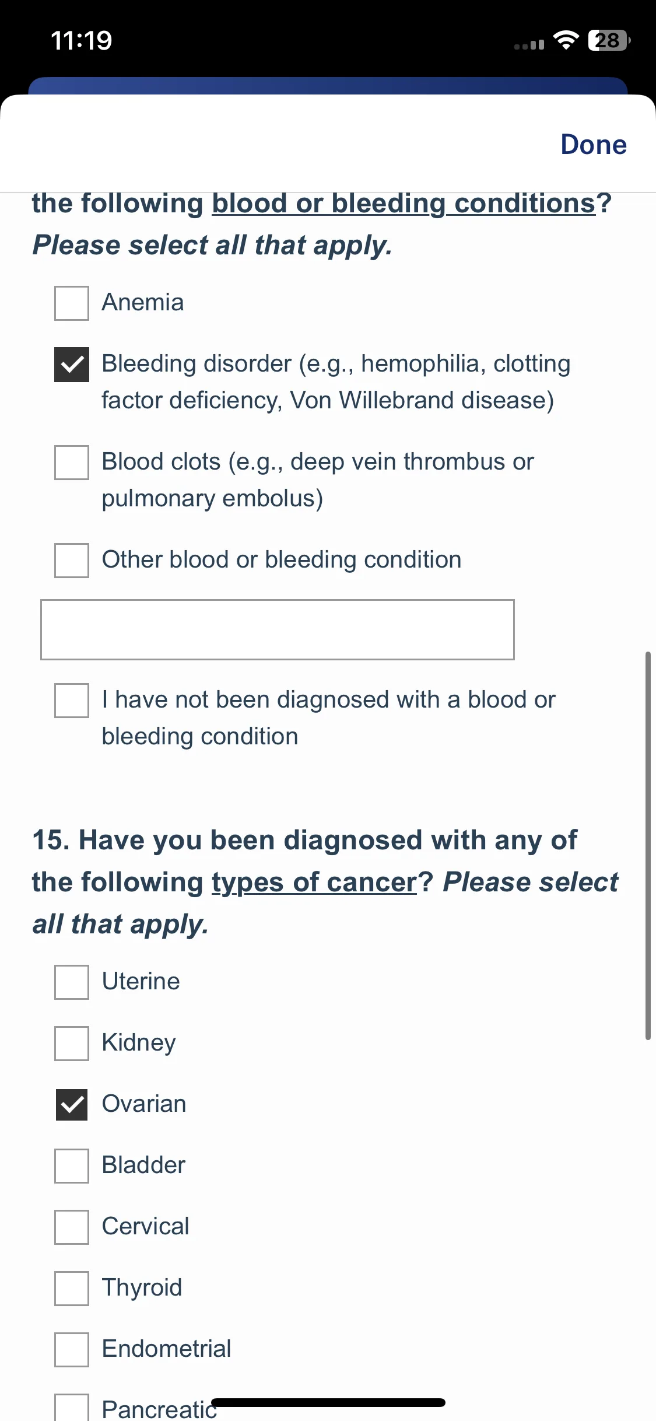656x1421 pixels.
Task: Uncheck the Bleeding disorder checkbox
Action: tap(72, 365)
